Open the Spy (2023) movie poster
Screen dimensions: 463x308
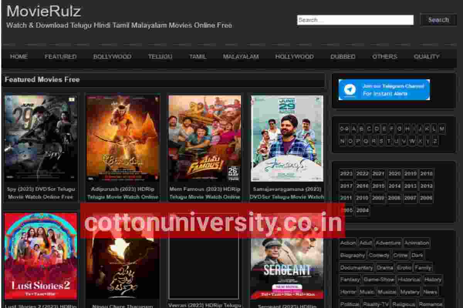coord(41,139)
